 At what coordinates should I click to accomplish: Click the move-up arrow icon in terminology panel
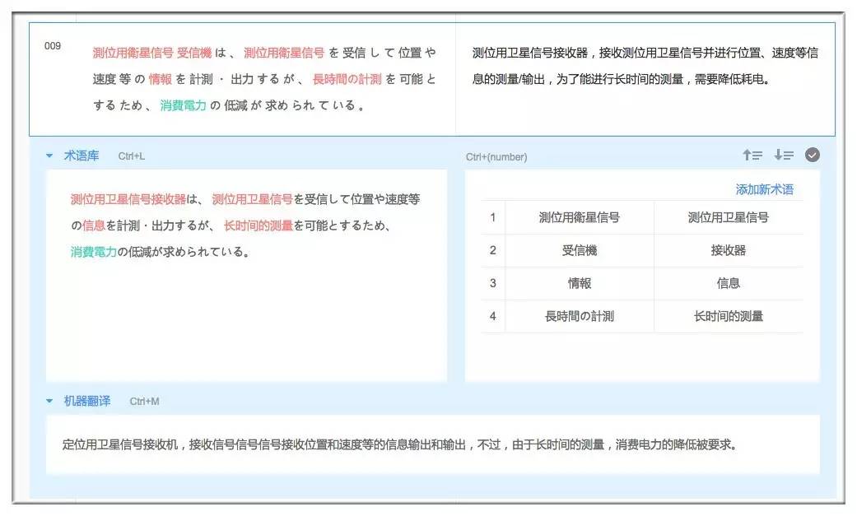752,156
